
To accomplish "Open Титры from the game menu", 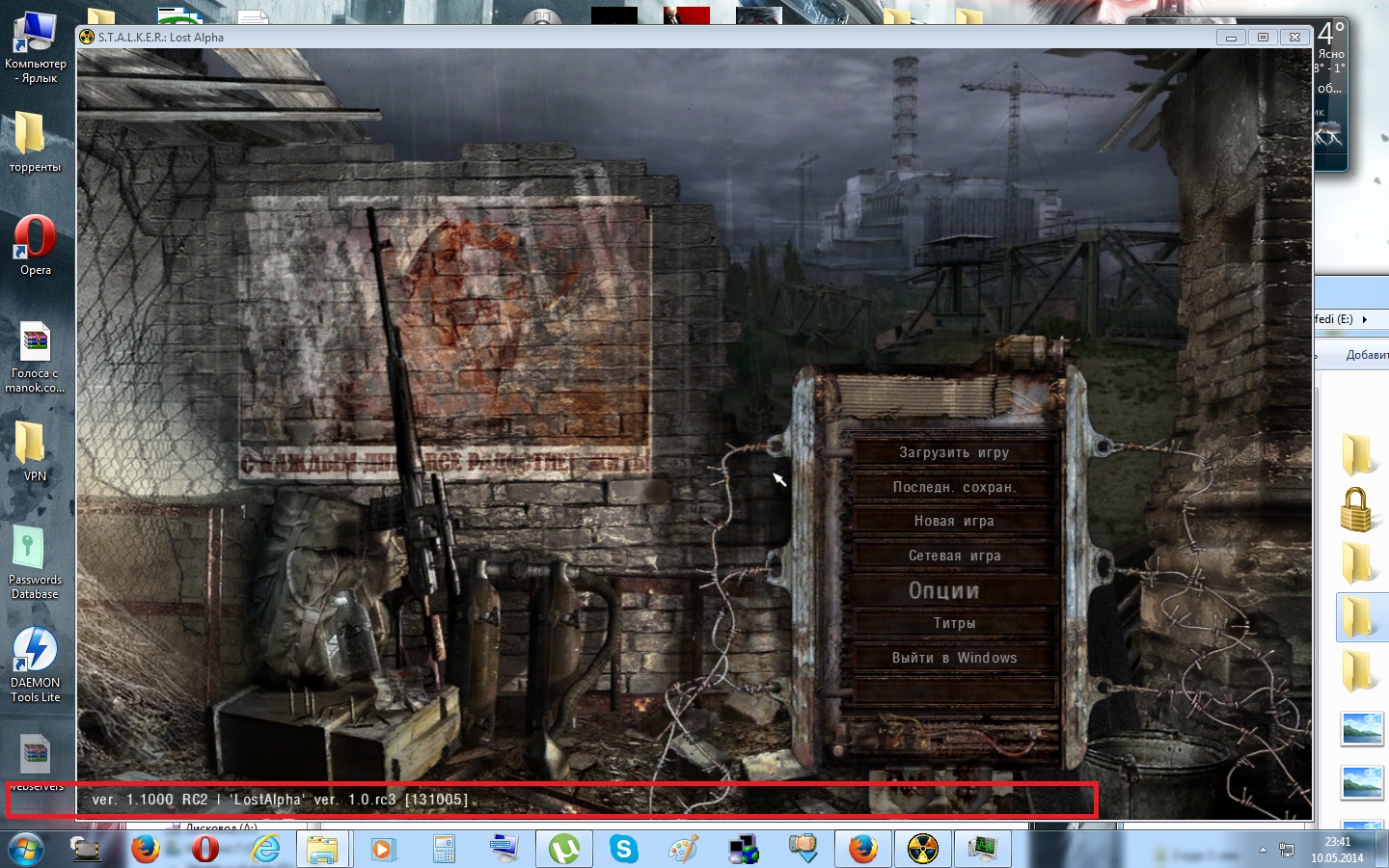I will [x=954, y=624].
